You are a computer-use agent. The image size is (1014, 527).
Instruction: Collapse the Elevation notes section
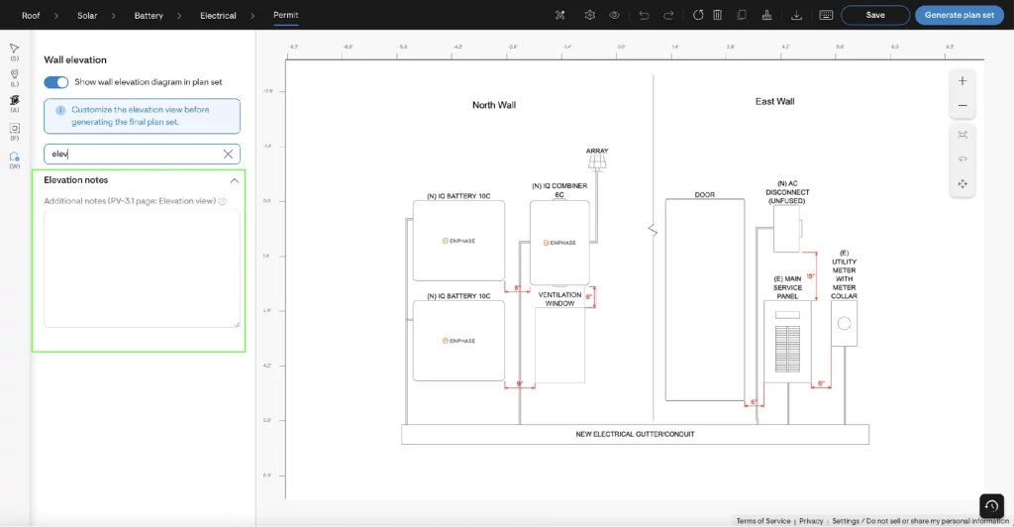coord(235,180)
